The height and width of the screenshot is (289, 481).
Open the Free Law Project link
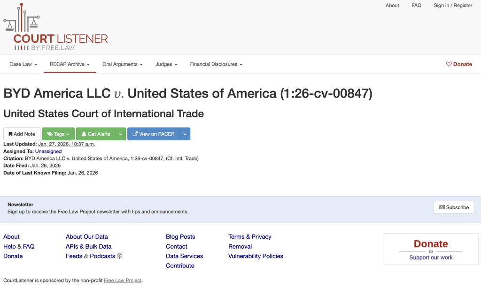point(123,281)
